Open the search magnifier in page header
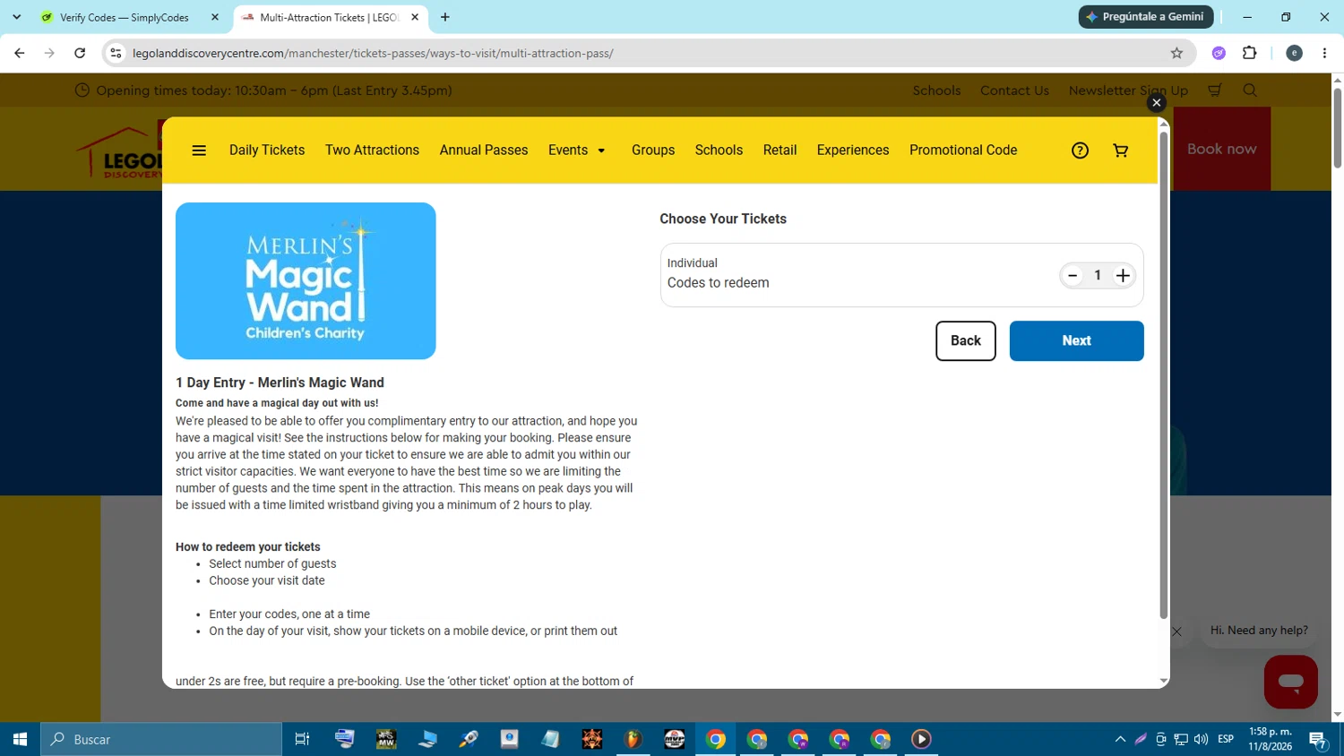 1250,90
